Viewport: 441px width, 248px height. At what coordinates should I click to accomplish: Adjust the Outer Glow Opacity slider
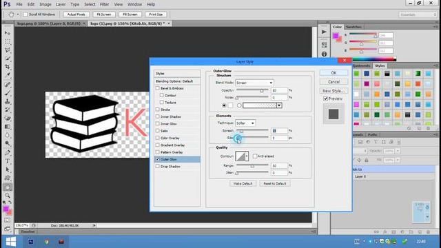click(x=262, y=90)
